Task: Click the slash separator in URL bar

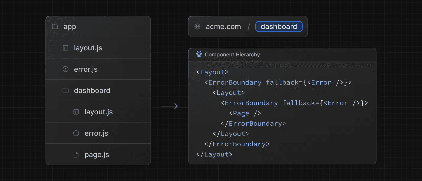Action: coord(248,27)
